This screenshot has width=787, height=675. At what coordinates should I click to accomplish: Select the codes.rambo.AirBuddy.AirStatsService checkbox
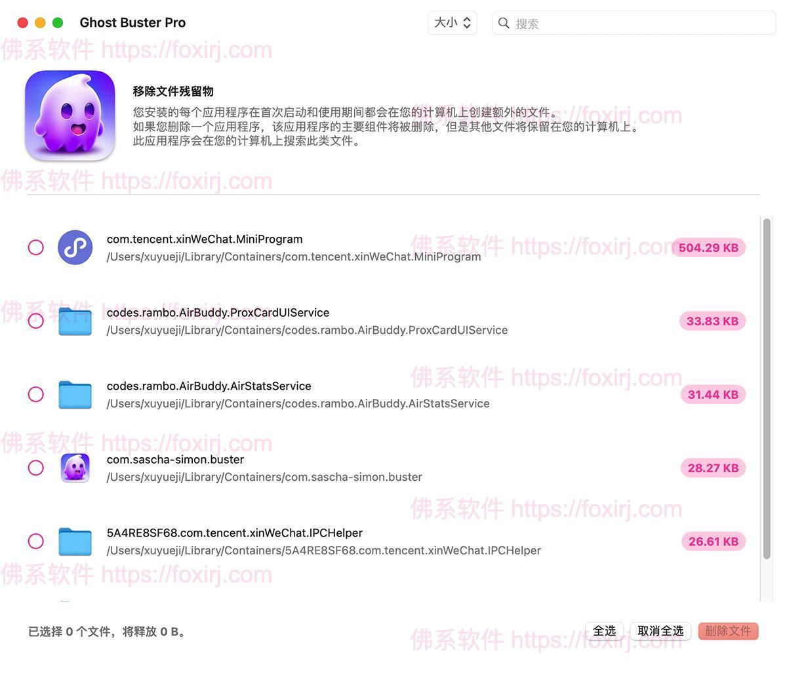coord(36,394)
